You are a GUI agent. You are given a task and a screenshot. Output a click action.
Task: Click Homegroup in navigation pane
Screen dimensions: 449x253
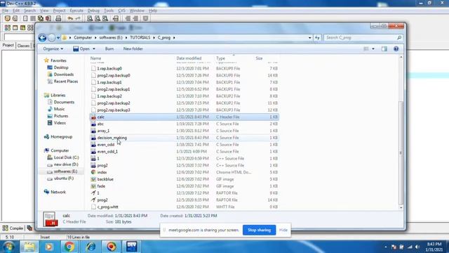coord(61,137)
